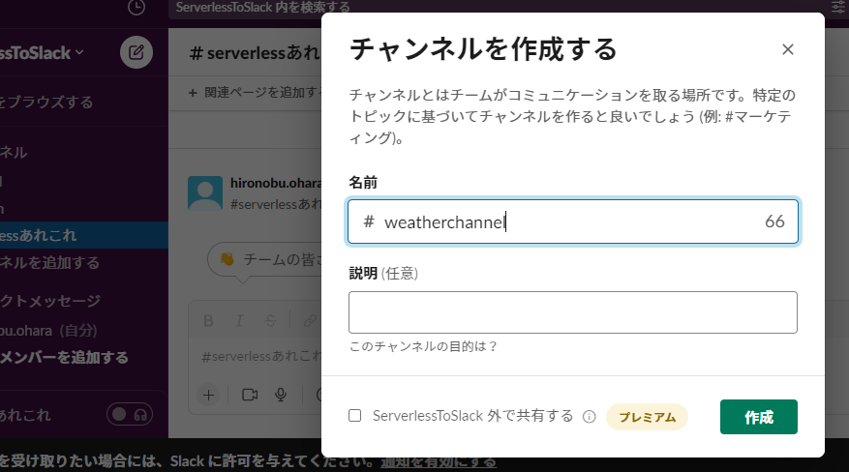The height and width of the screenshot is (472, 849).
Task: Click the green 作成 button
Action: [759, 417]
